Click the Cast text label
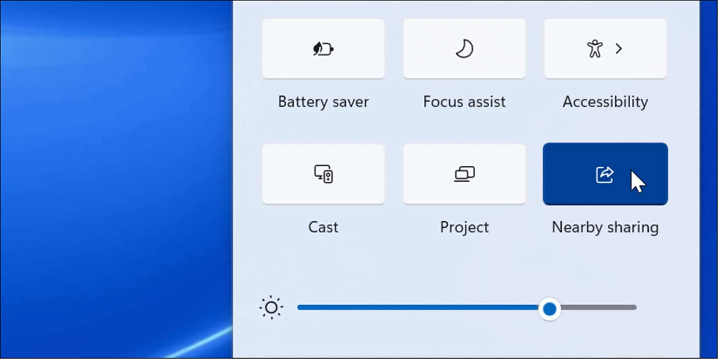This screenshot has width=718, height=359. 323,227
